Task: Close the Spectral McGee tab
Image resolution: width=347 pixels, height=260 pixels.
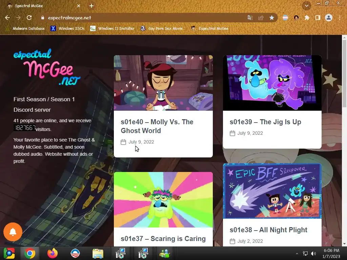Action: [x=79, y=6]
